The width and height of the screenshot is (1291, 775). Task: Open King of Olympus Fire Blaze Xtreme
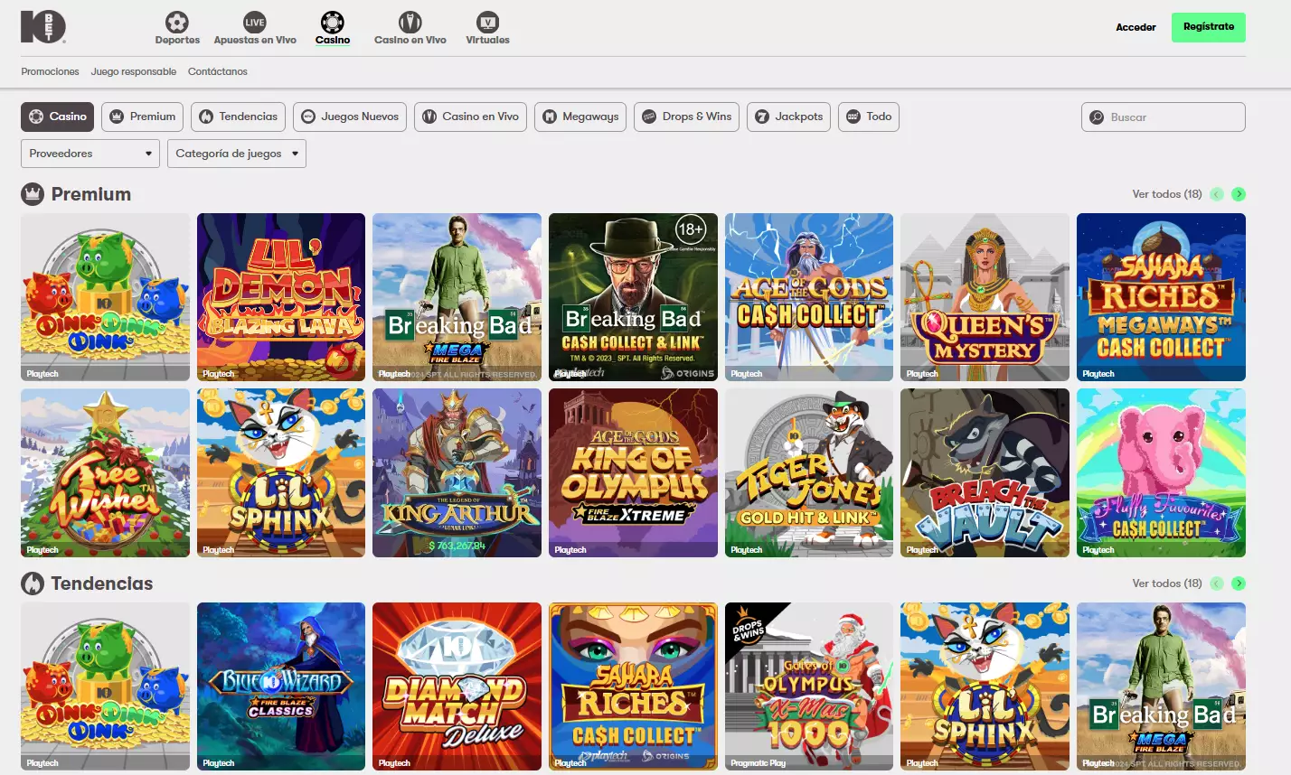633,473
